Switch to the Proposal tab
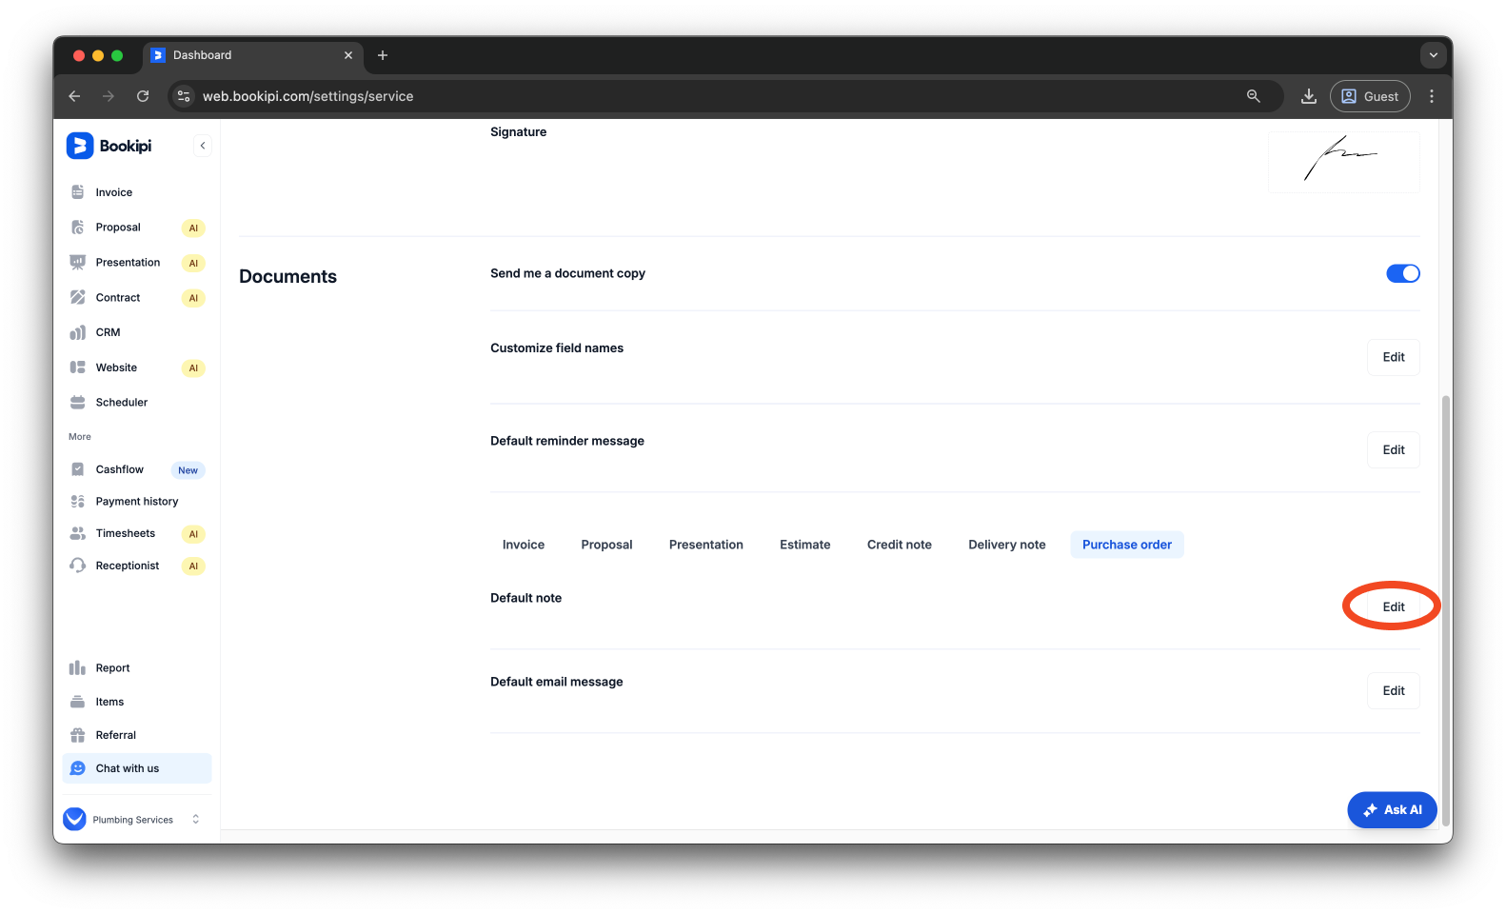 click(607, 545)
